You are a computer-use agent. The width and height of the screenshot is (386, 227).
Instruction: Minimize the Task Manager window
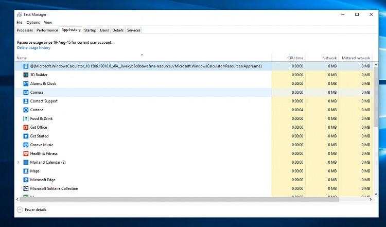343,14
